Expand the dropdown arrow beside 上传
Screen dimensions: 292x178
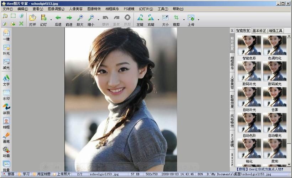tap(198, 20)
